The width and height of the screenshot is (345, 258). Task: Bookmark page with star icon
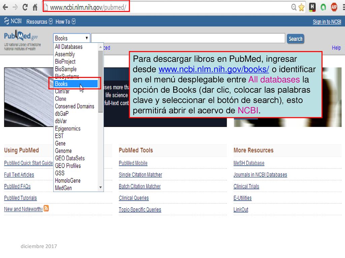pyautogui.click(x=302, y=7)
